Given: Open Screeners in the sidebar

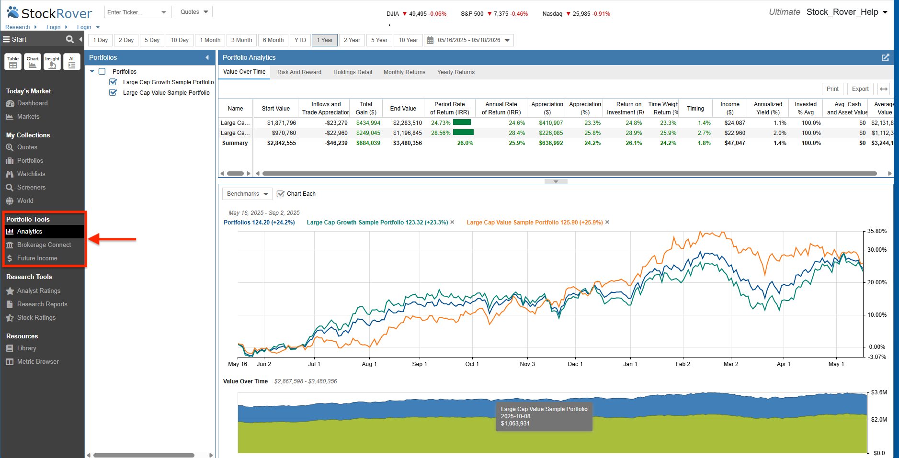Looking at the screenshot, I should click(31, 188).
